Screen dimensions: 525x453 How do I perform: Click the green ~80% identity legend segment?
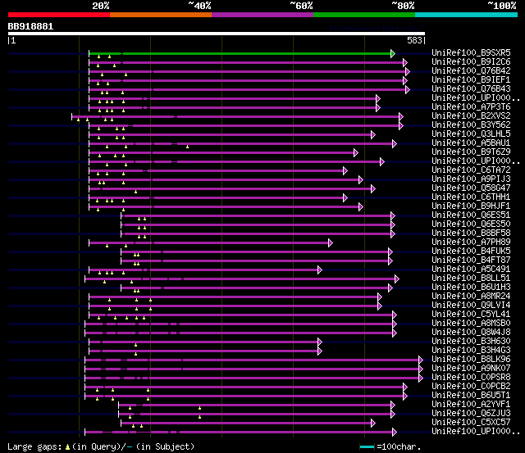click(364, 15)
